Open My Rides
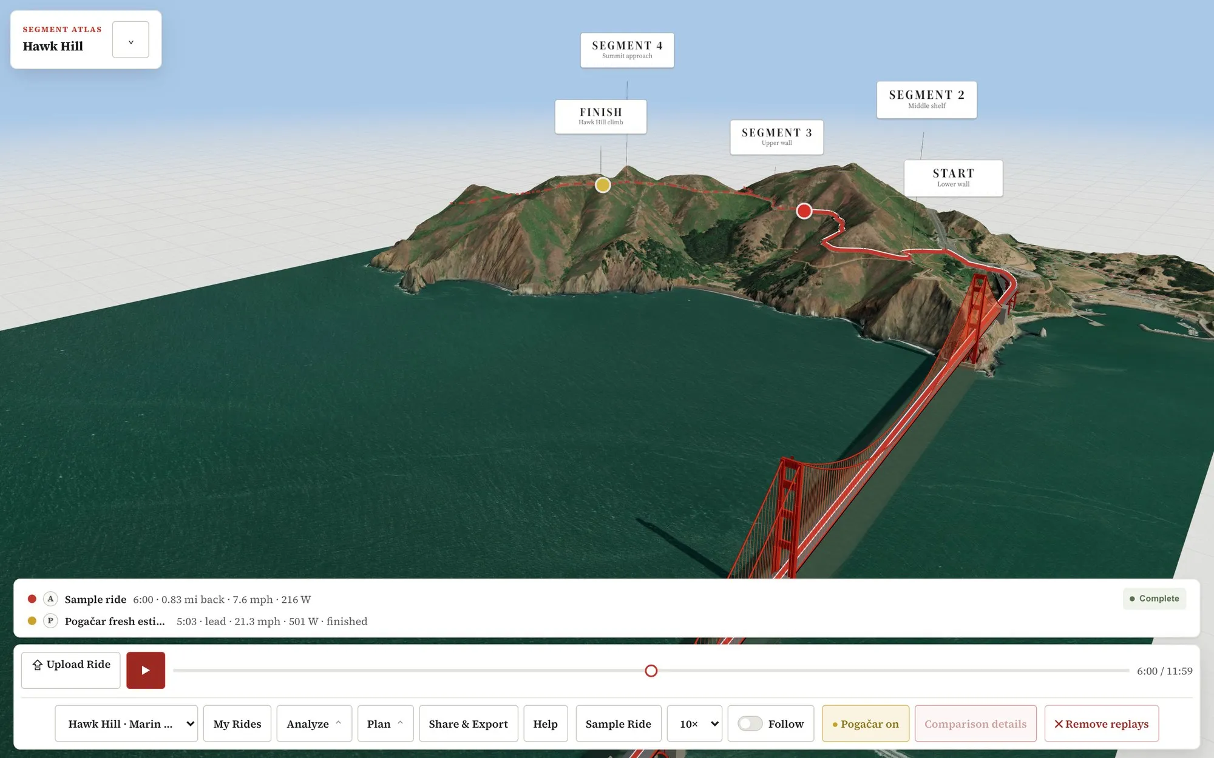1214x758 pixels. 237,723
